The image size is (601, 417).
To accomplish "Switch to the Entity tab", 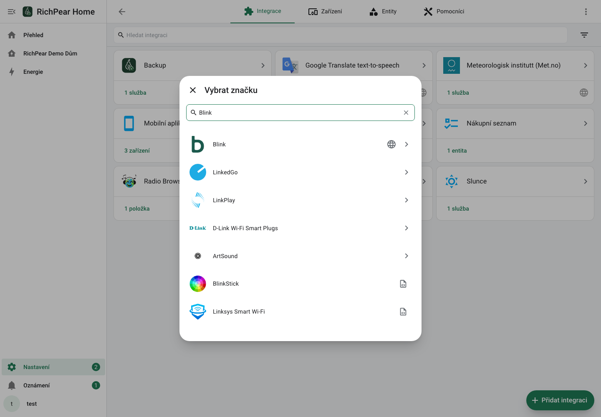I will 383,11.
